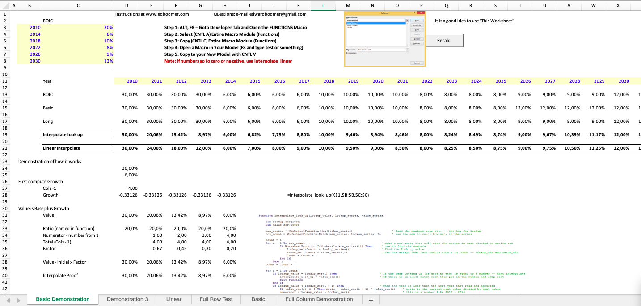This screenshot has height=306, width=641.
Task: Click the 'Ratio (named in function)' label
Action: [x=68, y=228]
